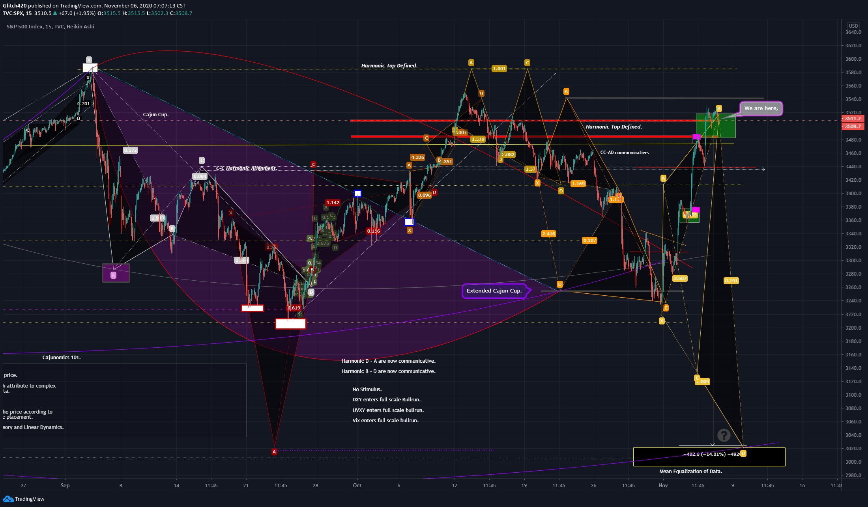Select the 'C-C Harmonic Alignment.' text

point(247,168)
